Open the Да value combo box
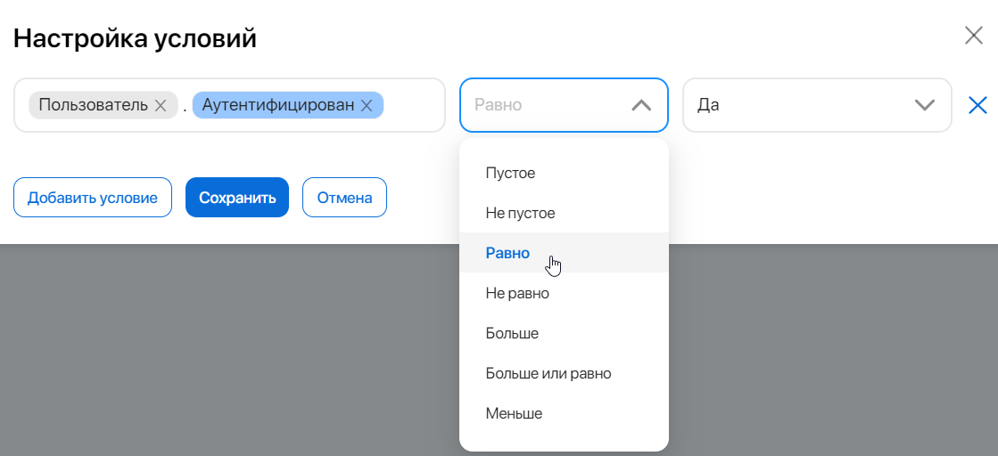This screenshot has height=456, width=998. pyautogui.click(x=803, y=105)
